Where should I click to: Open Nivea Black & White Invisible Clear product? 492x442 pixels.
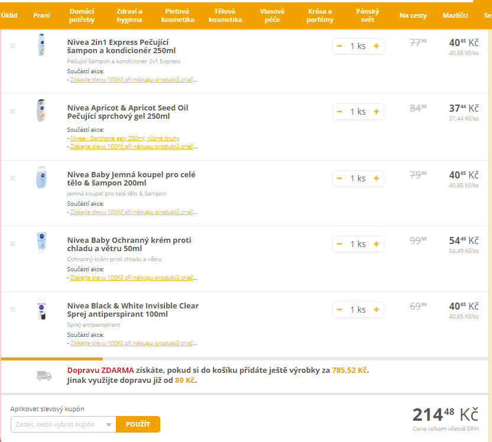133,310
